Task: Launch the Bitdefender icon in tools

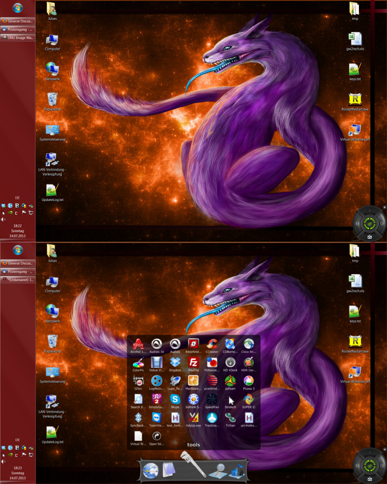Action: coord(193,345)
